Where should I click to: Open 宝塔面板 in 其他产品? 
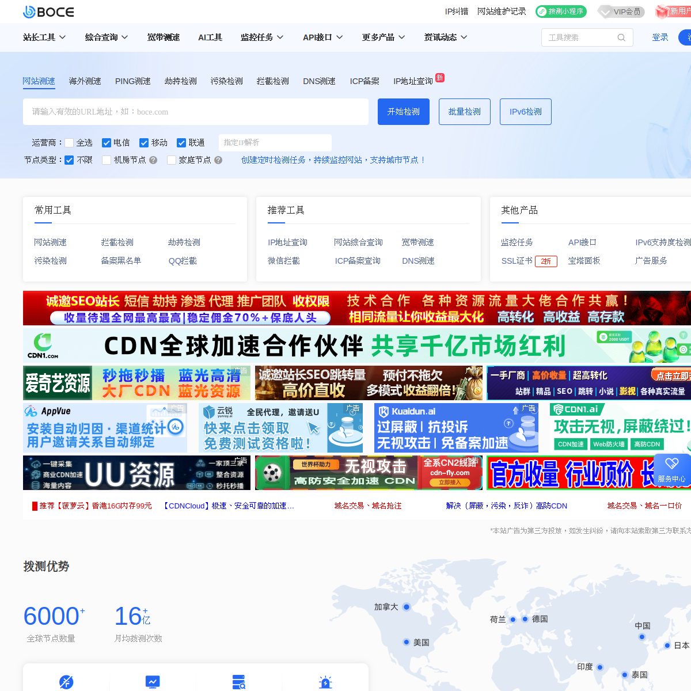(x=584, y=261)
